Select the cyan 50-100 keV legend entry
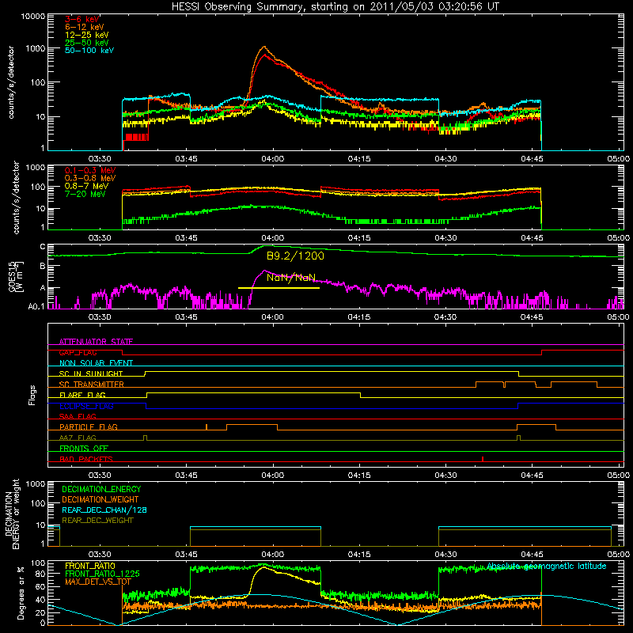This screenshot has width=633, height=633. (x=89, y=51)
